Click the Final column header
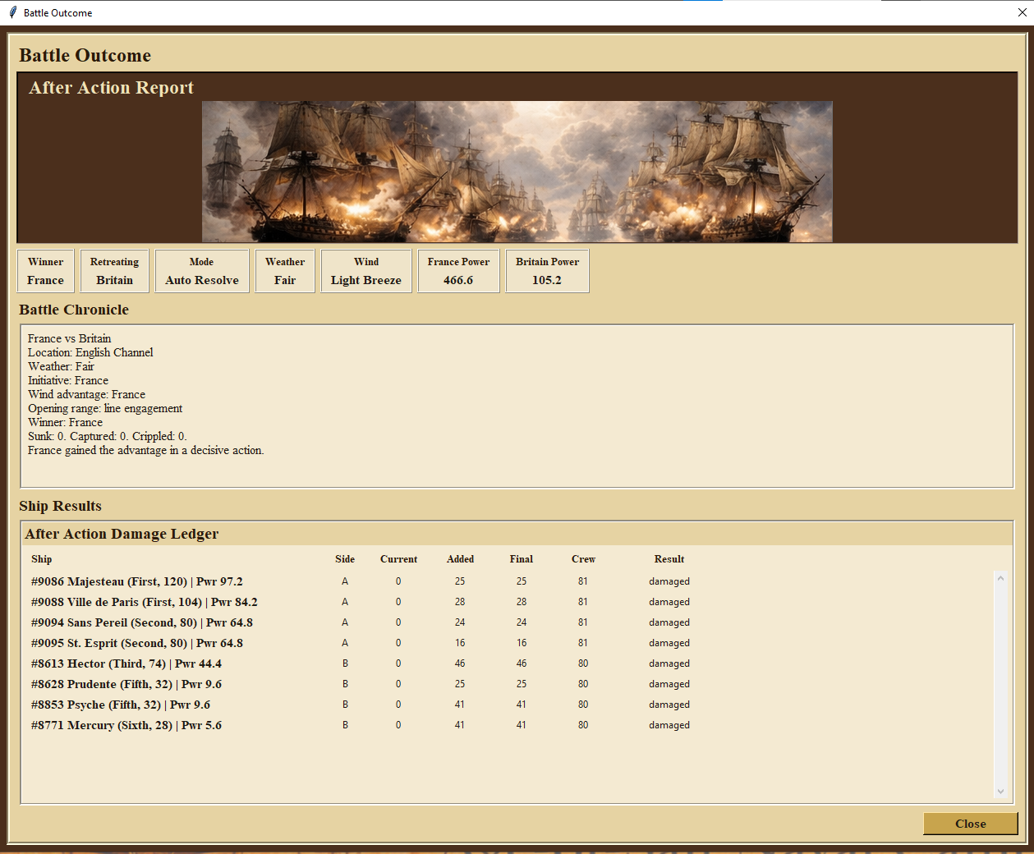The width and height of the screenshot is (1034, 854). point(521,559)
